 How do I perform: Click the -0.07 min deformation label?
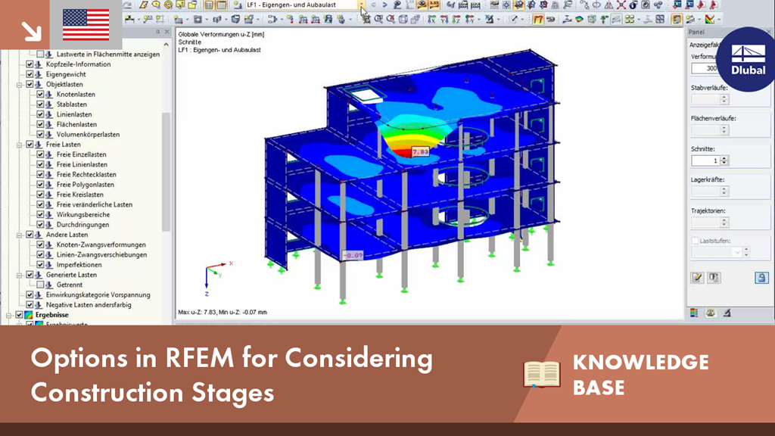click(x=353, y=256)
